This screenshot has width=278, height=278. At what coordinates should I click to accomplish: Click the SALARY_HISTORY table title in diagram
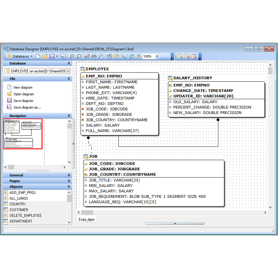[193, 78]
